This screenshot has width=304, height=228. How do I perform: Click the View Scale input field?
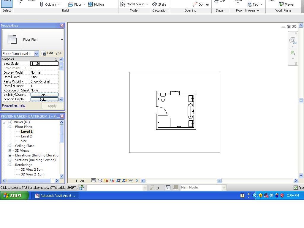tap(44, 64)
